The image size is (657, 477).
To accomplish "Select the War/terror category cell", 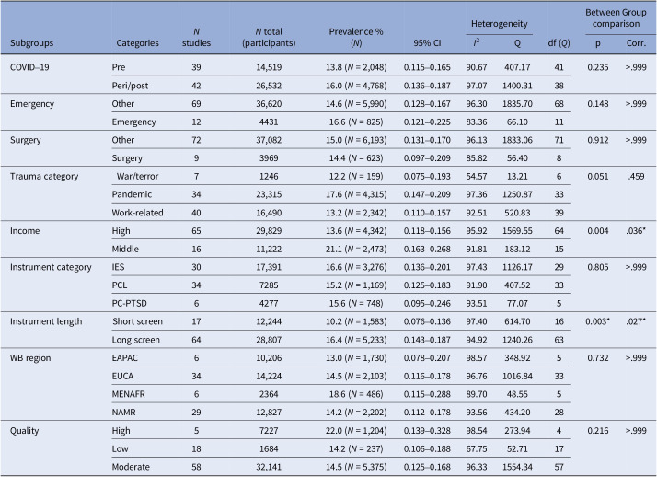I will 137,176.
